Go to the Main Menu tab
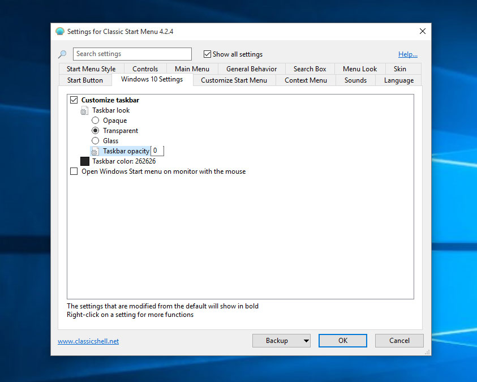The image size is (477, 382). pyautogui.click(x=192, y=68)
